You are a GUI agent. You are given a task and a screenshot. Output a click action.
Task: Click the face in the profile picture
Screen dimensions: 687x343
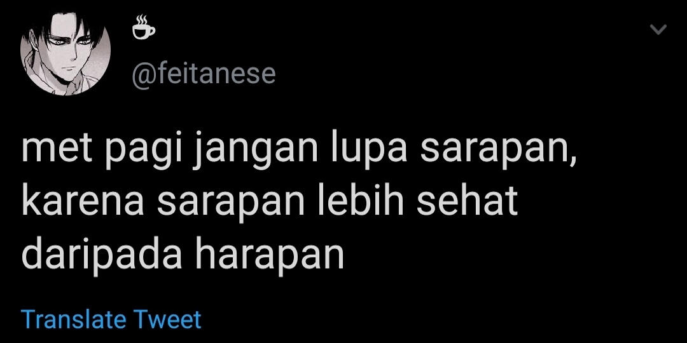(x=70, y=53)
